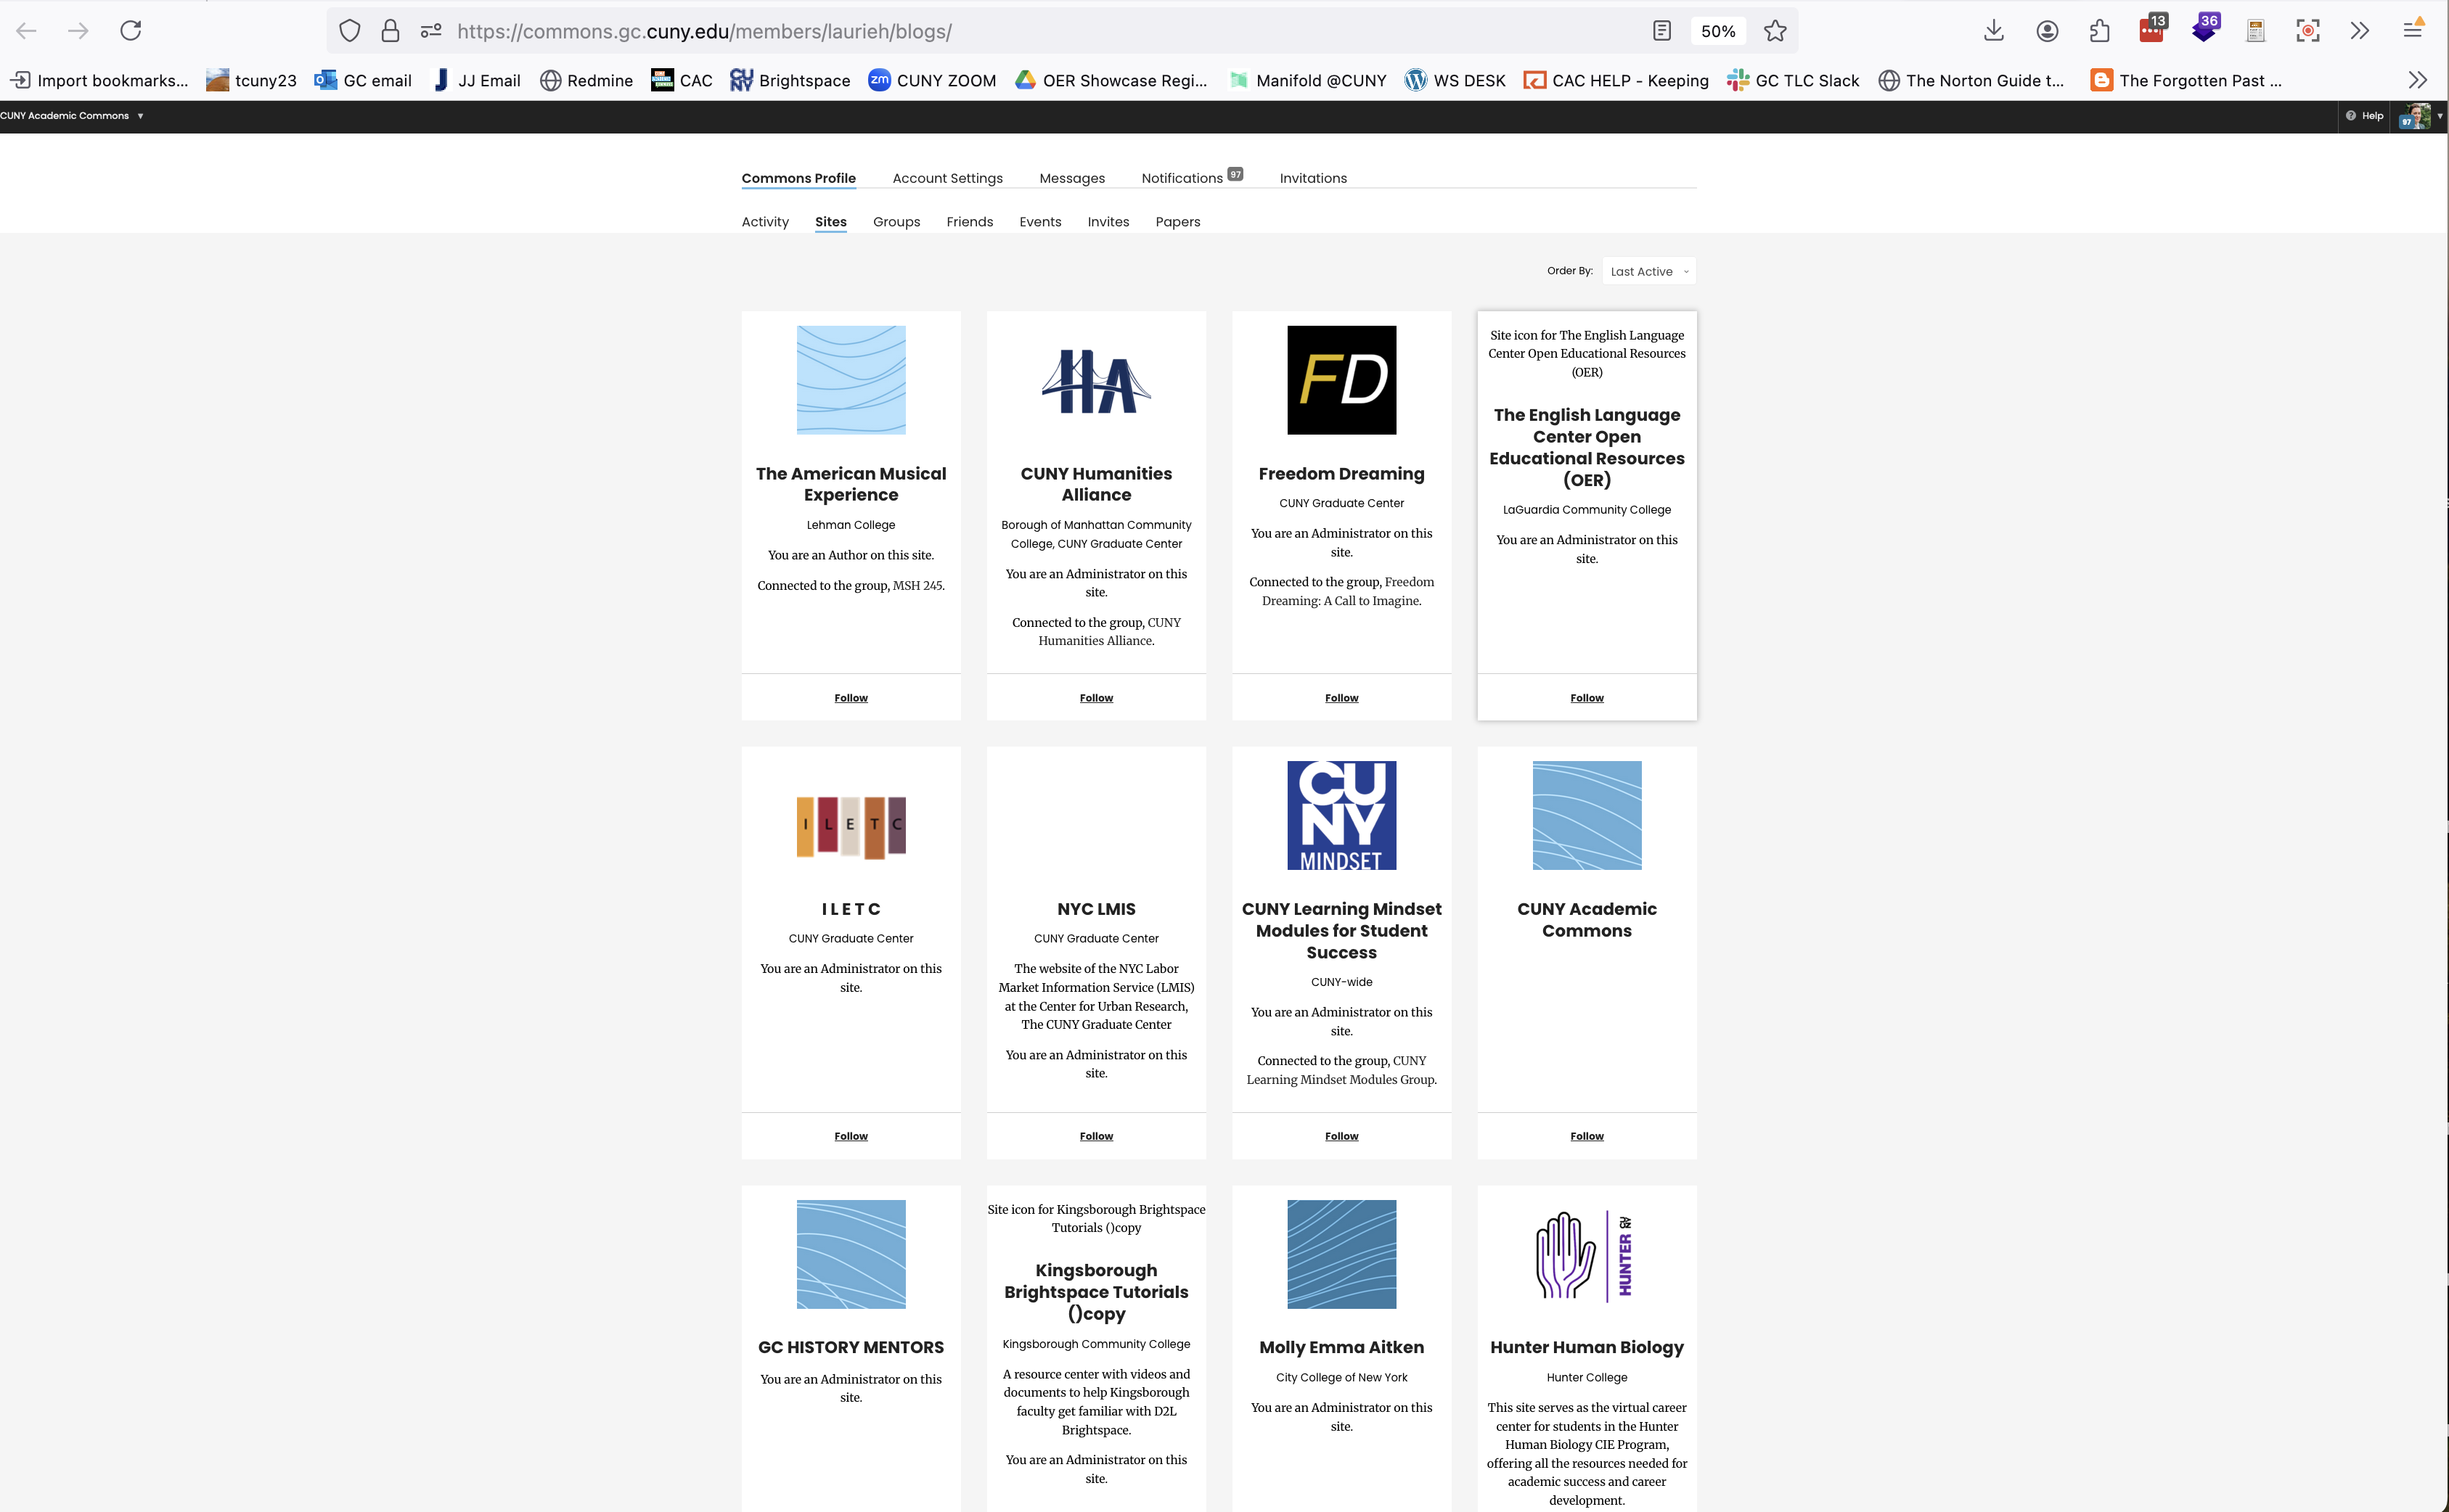Follow the Freedom Dreaming site
The height and width of the screenshot is (1512, 2449).
[x=1341, y=698]
